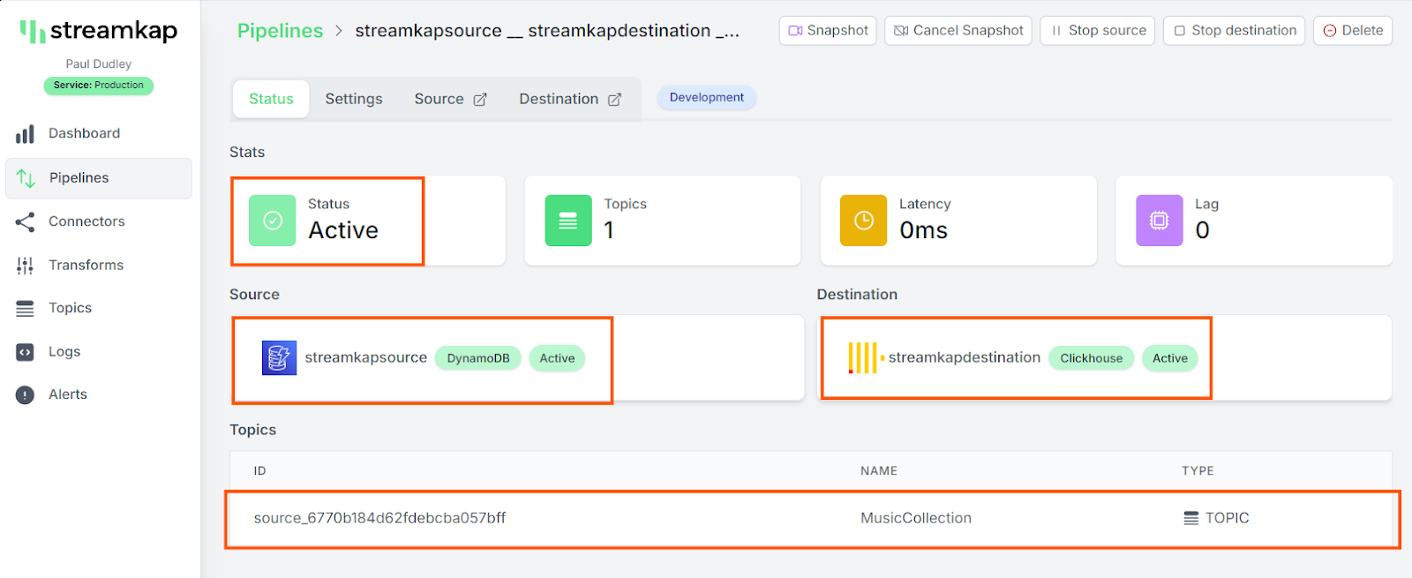Click the Latency value 0ms
Screen dimensions: 1412x578
tap(924, 230)
